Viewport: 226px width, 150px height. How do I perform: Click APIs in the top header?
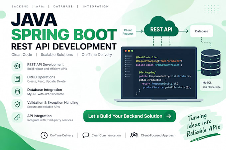pyautogui.click(x=40, y=7)
